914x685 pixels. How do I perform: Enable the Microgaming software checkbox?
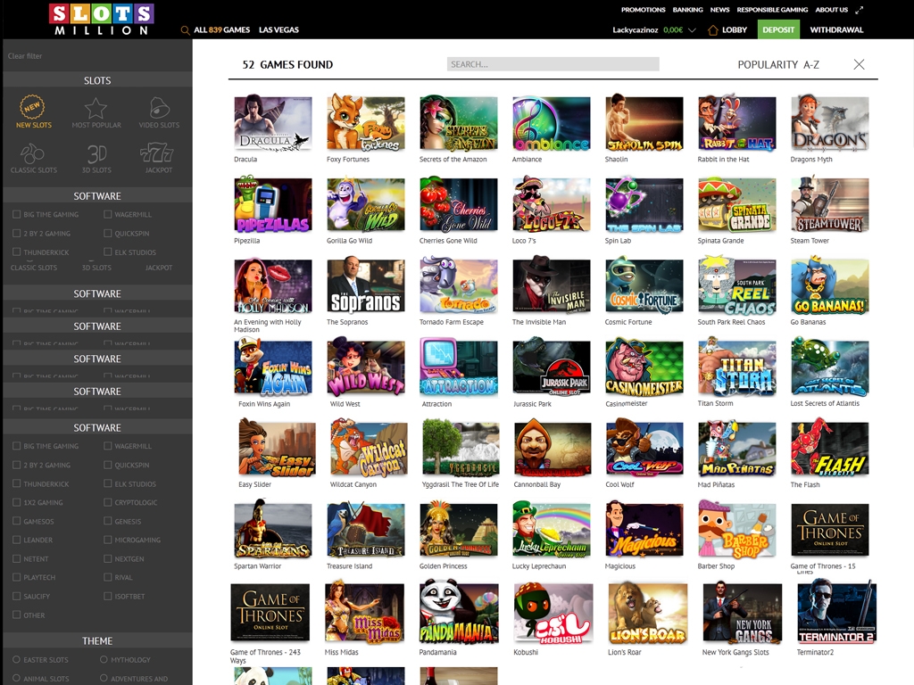[108, 540]
